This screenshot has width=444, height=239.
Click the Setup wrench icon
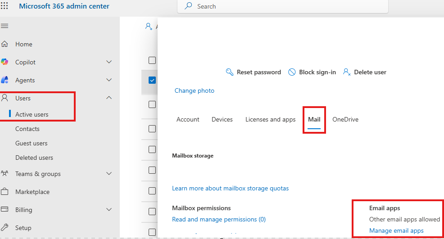point(5,227)
